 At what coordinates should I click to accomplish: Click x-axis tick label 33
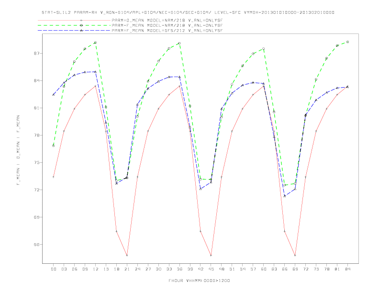click(x=169, y=269)
